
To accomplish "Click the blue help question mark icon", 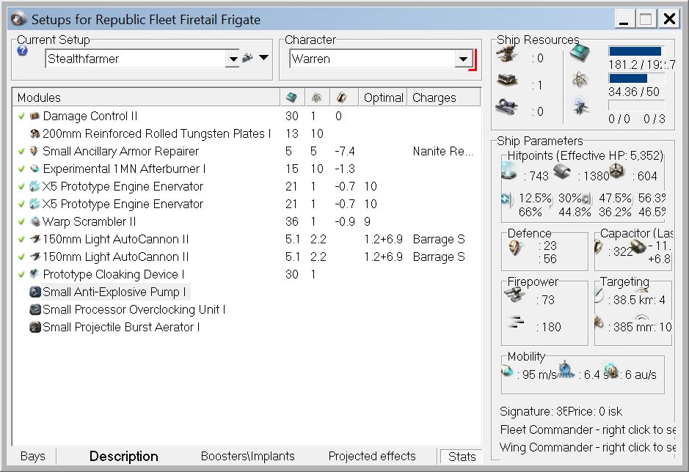I will click(22, 51).
